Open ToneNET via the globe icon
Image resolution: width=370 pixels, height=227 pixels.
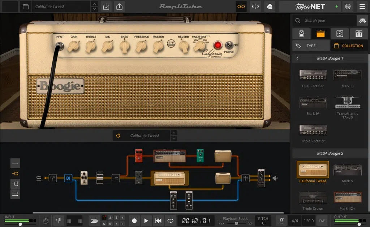click(347, 6)
